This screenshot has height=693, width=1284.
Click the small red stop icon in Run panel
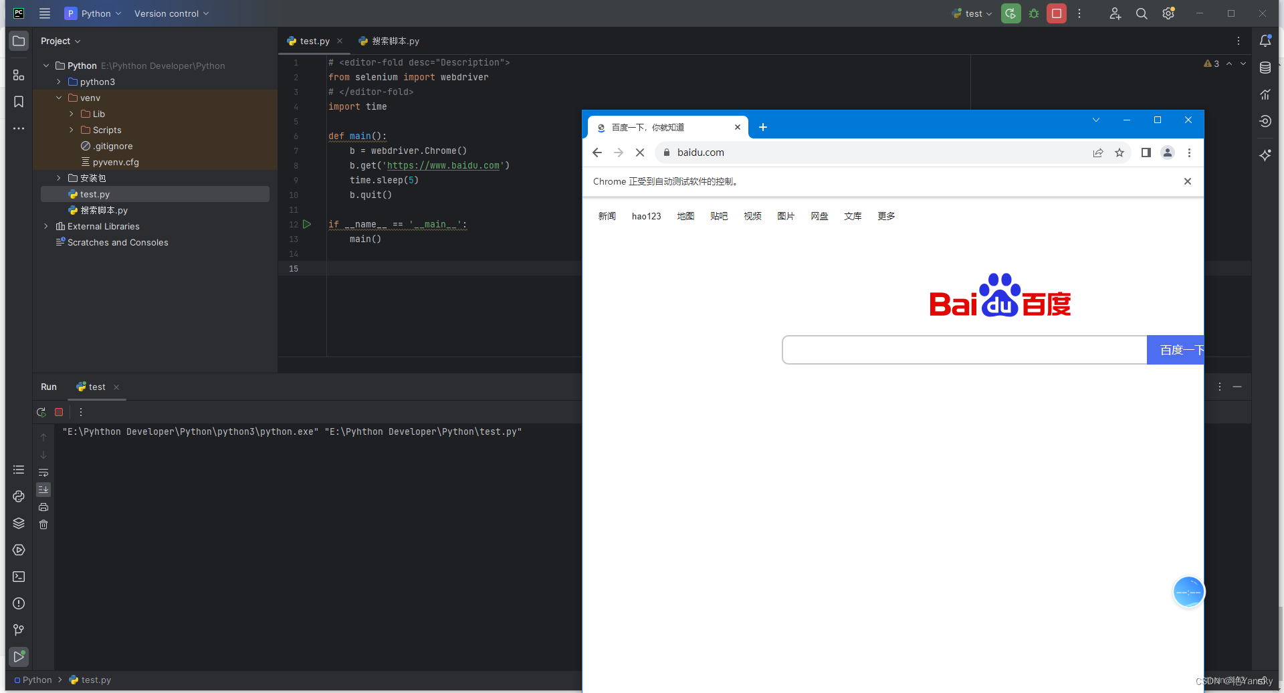coord(59,412)
